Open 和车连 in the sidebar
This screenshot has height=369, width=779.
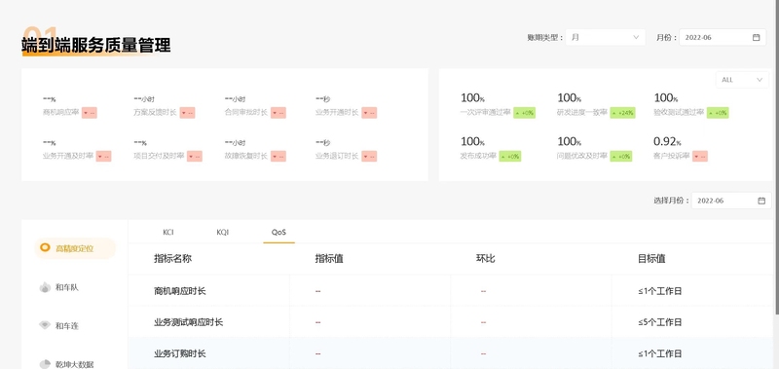(66, 326)
